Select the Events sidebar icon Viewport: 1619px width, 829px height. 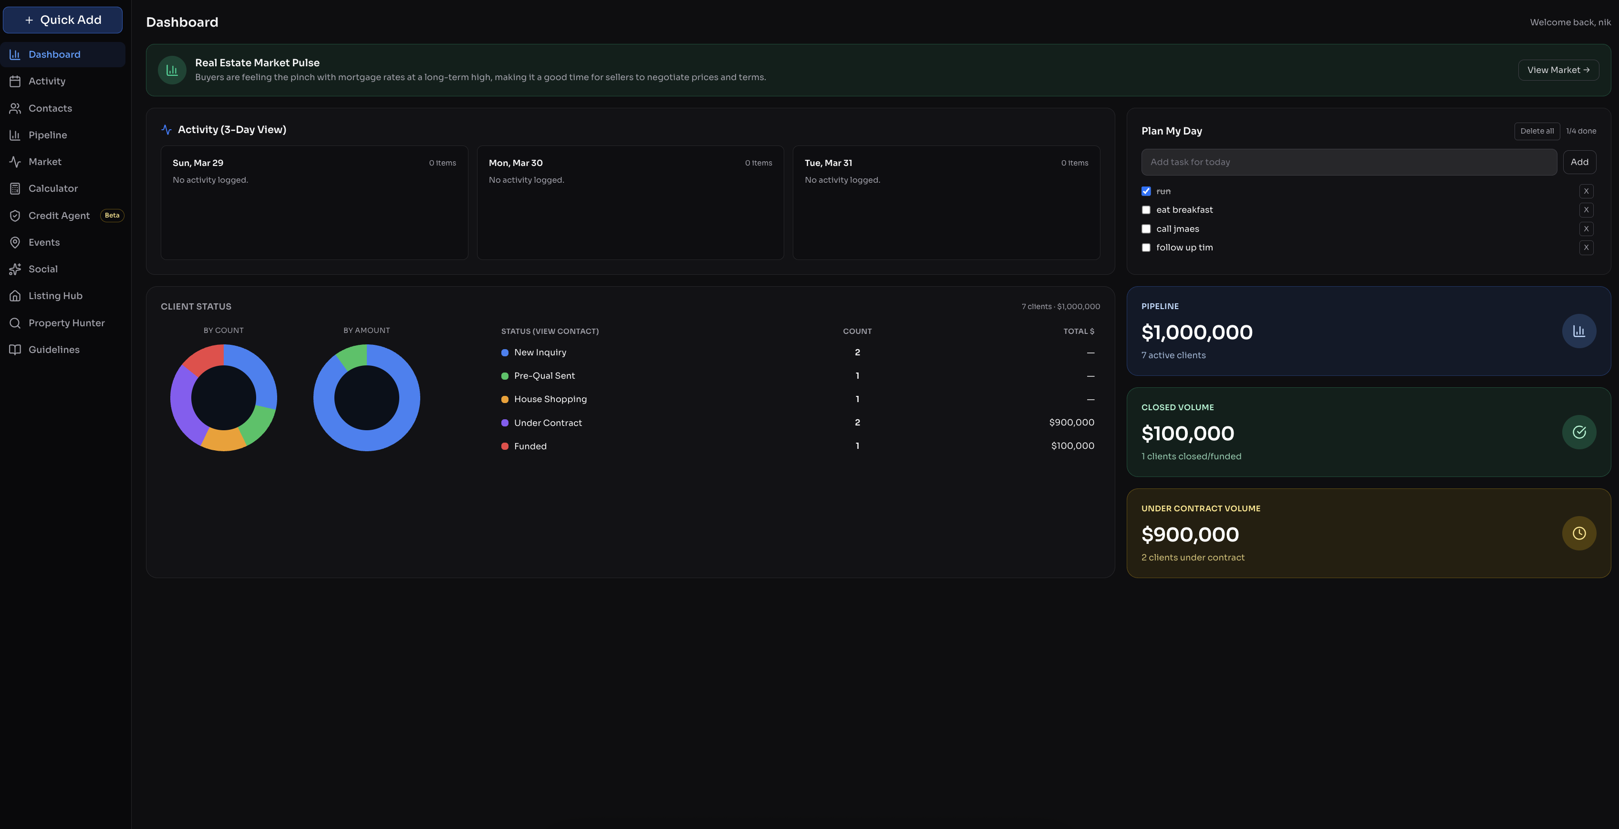click(x=44, y=242)
